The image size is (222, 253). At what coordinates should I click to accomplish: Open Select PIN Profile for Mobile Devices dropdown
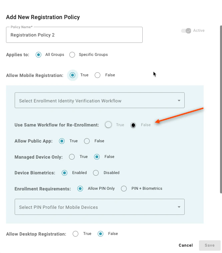[100, 207]
